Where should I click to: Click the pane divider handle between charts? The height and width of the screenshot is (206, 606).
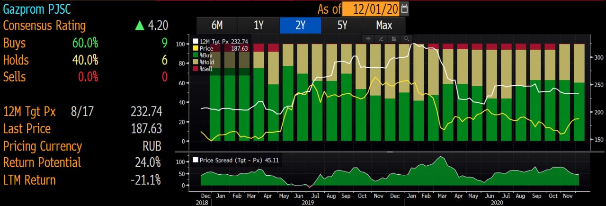click(x=390, y=152)
